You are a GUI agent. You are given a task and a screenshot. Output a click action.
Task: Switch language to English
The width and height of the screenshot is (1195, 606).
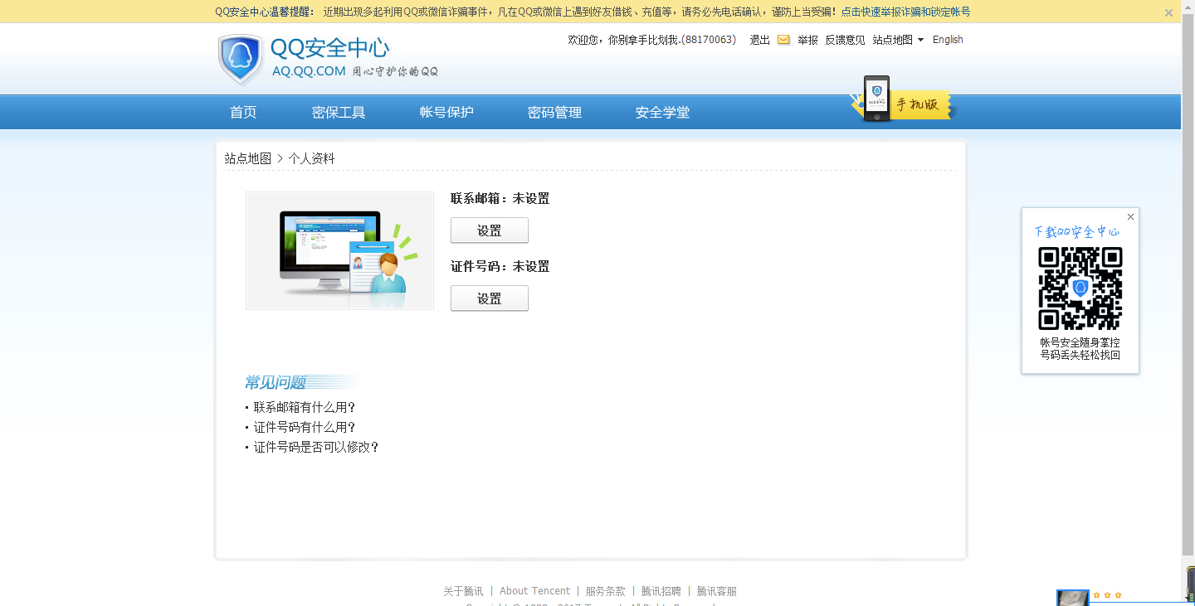click(x=948, y=40)
